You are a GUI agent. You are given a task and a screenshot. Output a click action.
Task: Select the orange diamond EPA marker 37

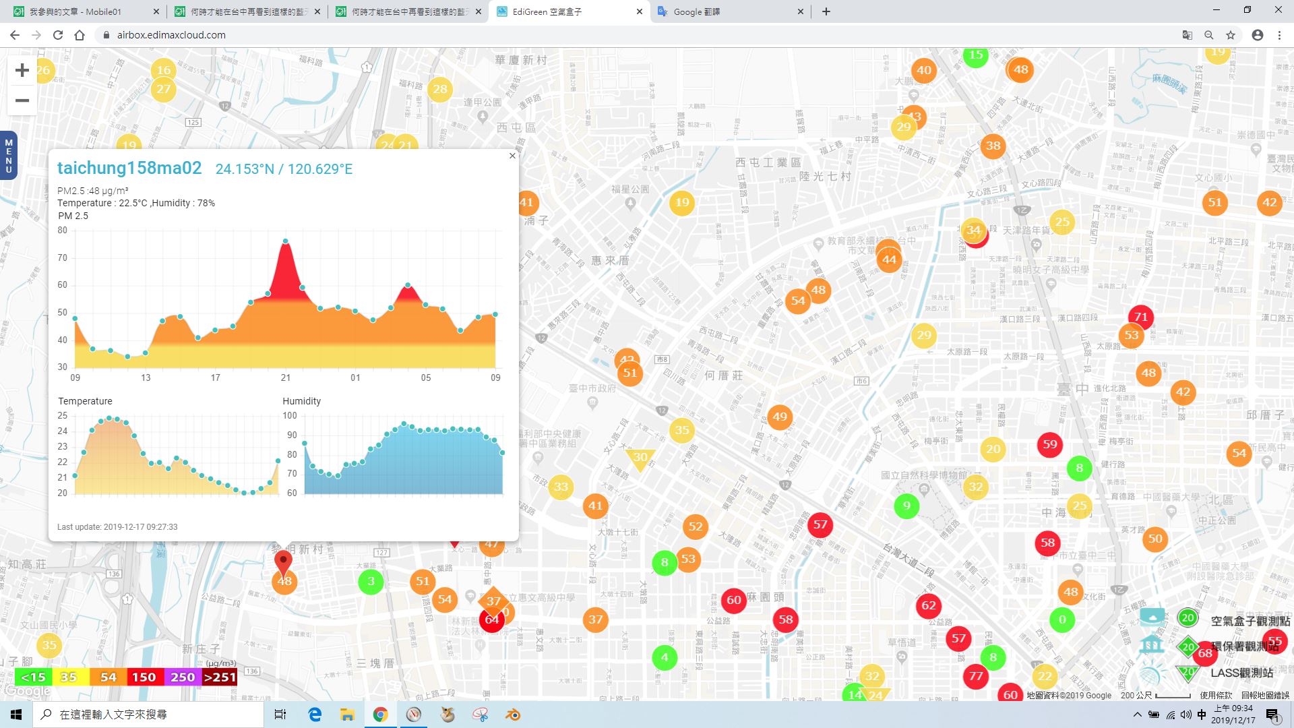(493, 600)
